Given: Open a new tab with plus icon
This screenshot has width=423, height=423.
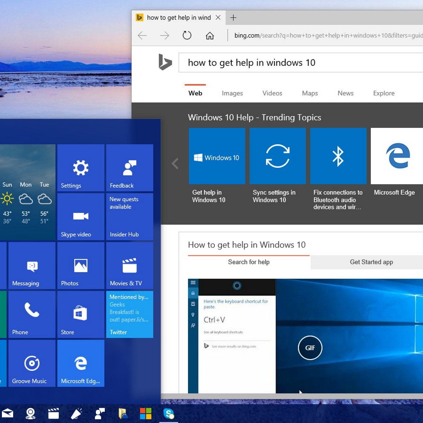Looking at the screenshot, I should 234,18.
